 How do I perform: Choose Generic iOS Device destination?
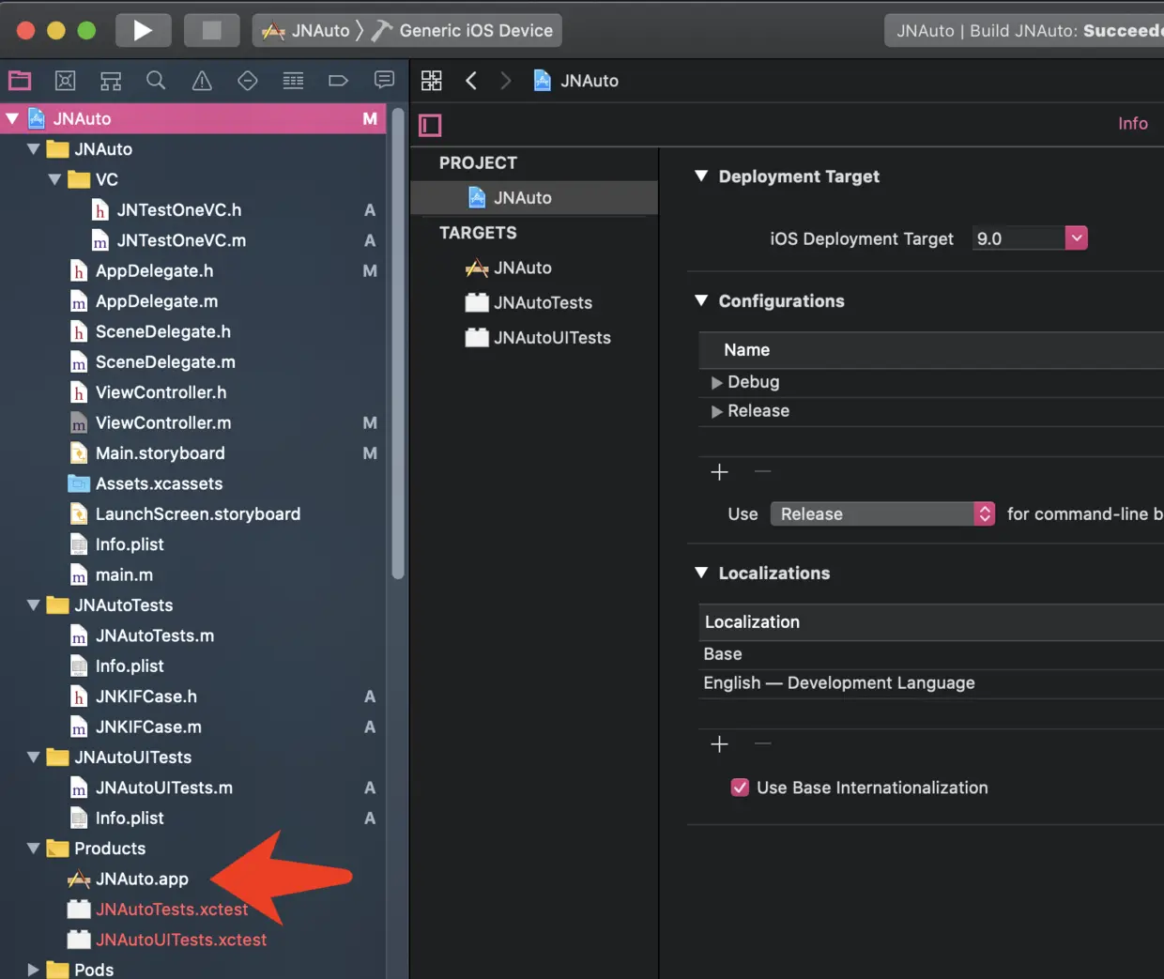pyautogui.click(x=464, y=30)
